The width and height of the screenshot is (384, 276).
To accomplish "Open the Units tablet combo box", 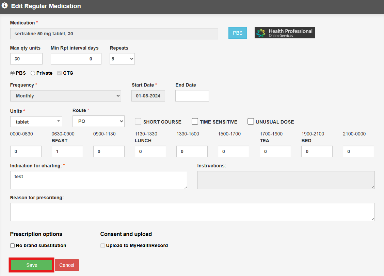I will tap(36, 122).
